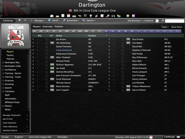Open the green help icon

pyautogui.click(x=128, y=16)
